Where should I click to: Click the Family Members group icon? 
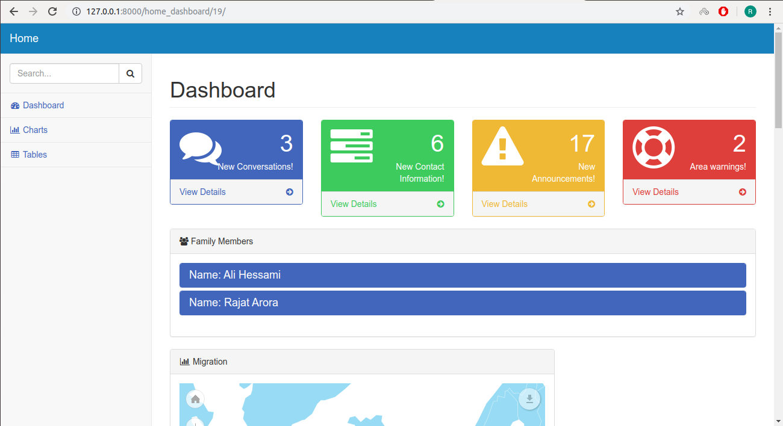[x=184, y=241]
